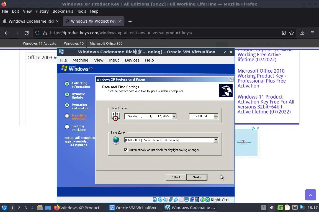Switch to workspace 3 in the taskbar
319x212 pixels.
[26, 208]
